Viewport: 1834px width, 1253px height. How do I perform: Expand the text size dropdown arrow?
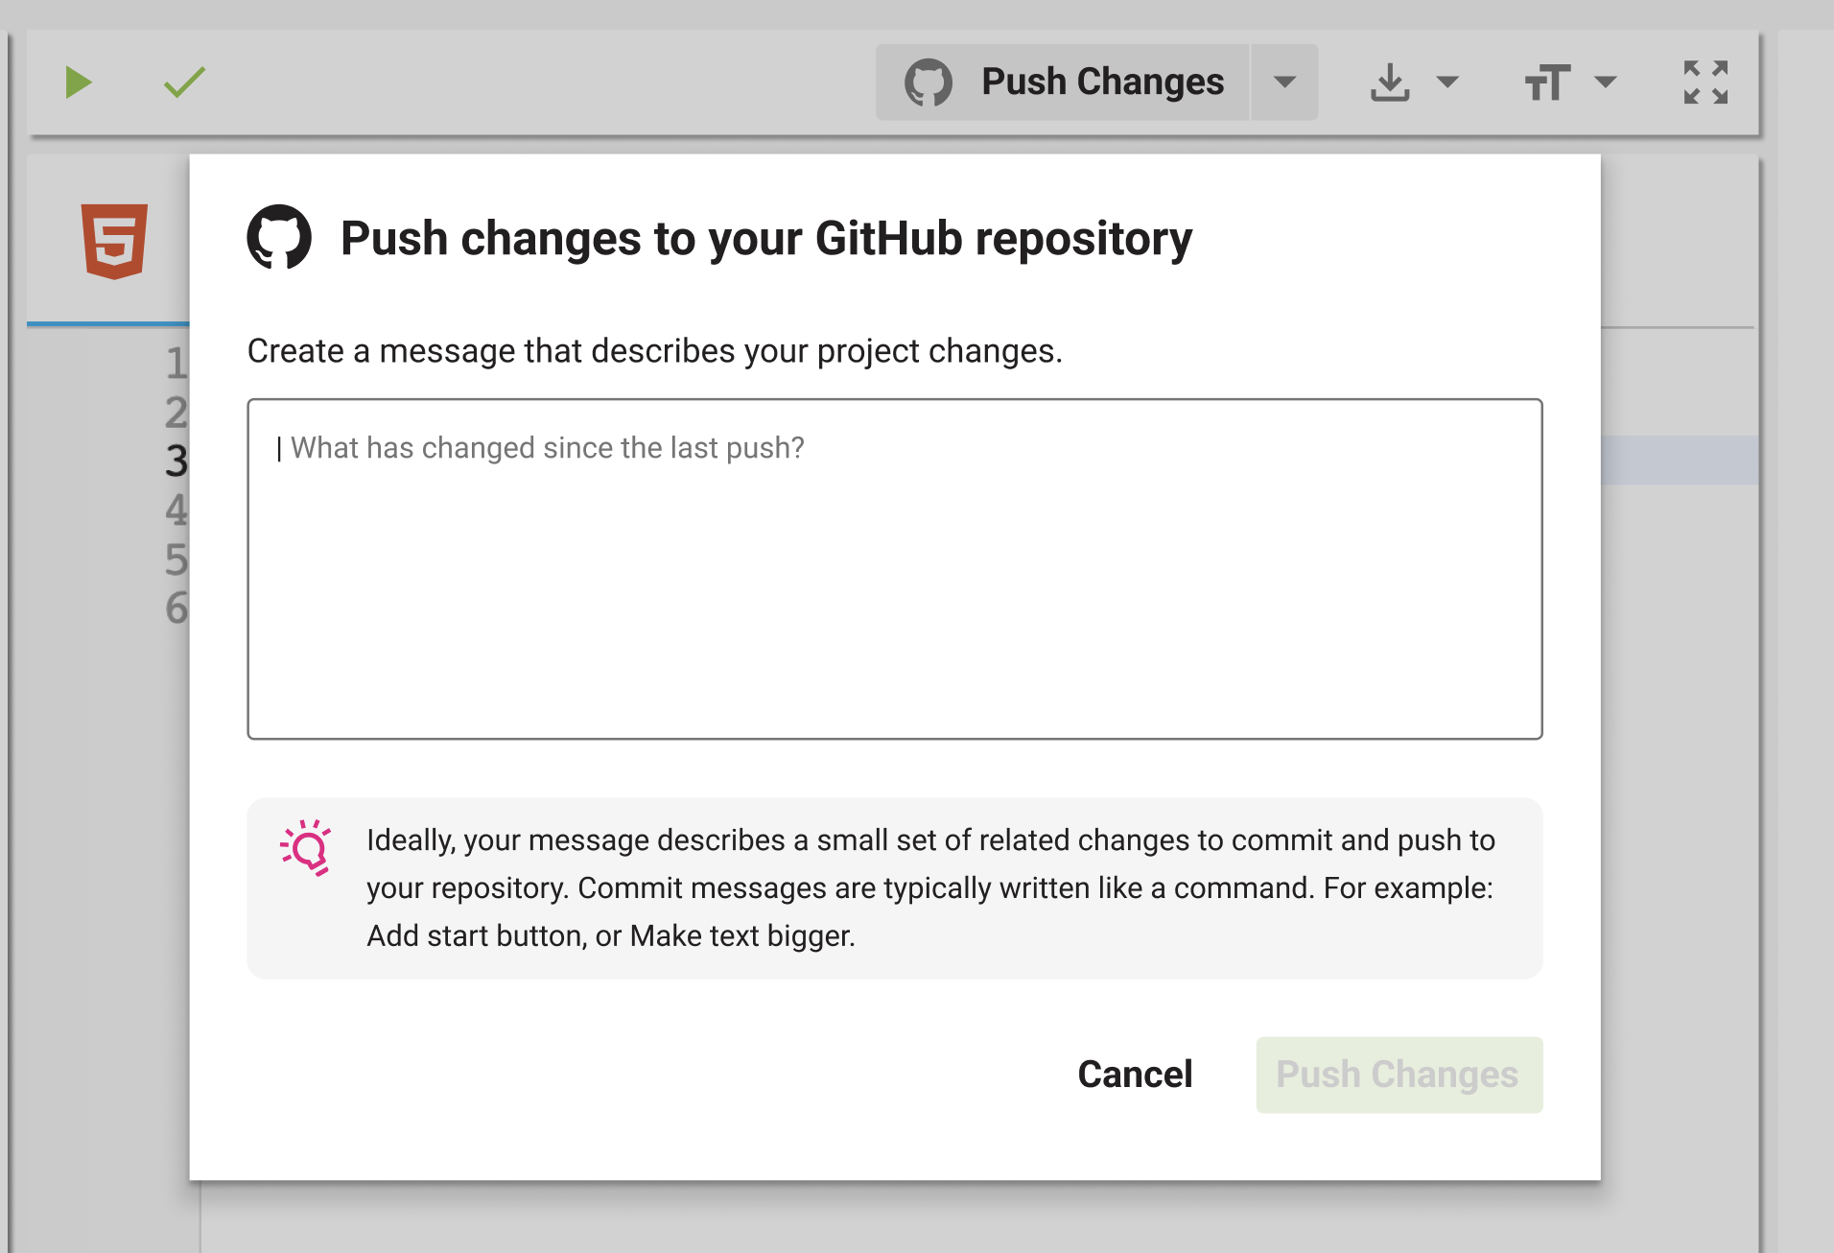coord(1605,83)
